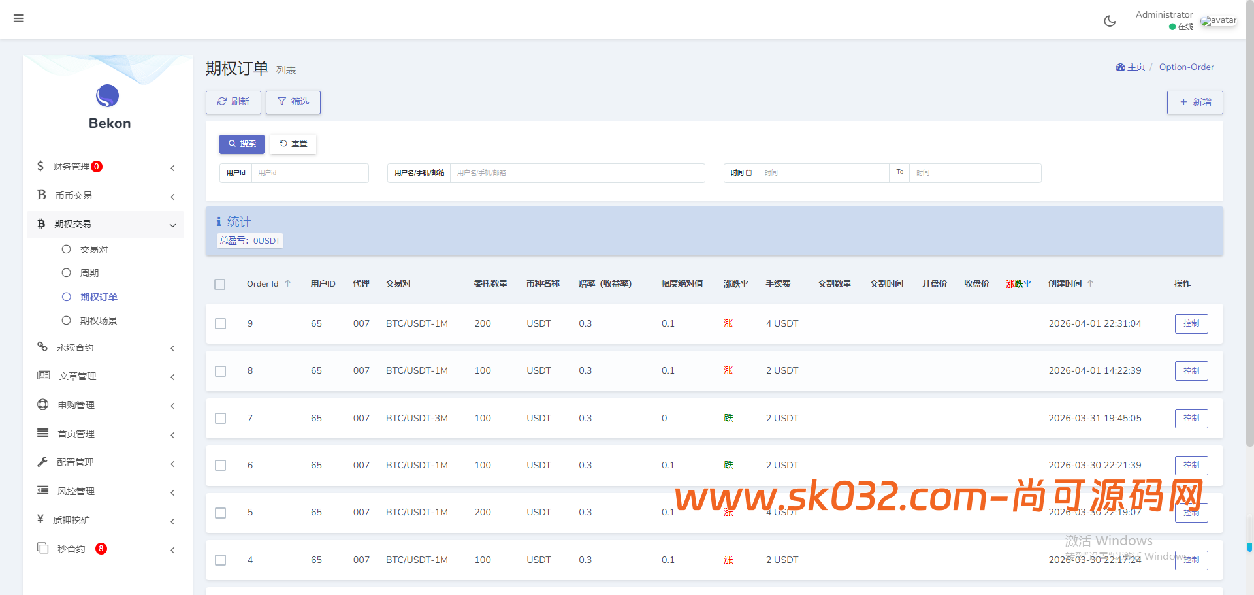The image size is (1254, 595).
Task: Check the box for order 9
Action: (221, 324)
